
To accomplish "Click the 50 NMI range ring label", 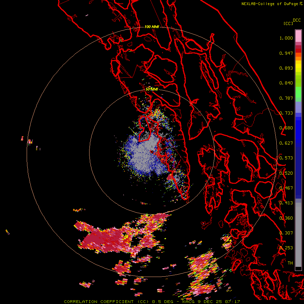I will tap(152, 90).
